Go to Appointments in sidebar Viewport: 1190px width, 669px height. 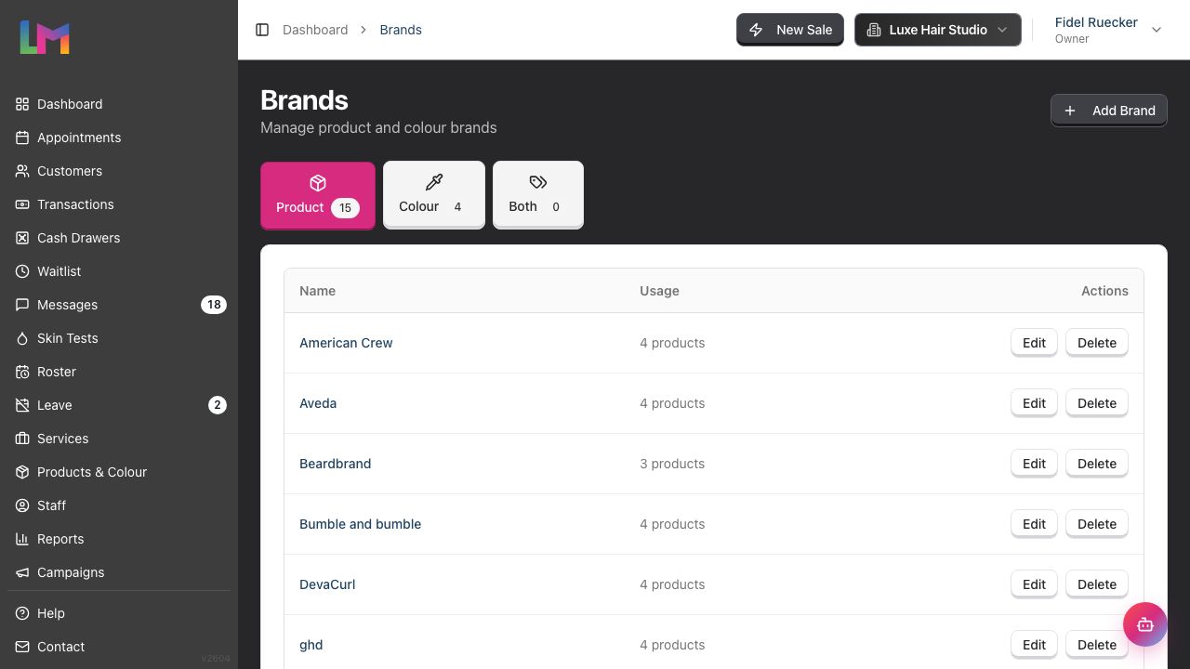[119, 138]
